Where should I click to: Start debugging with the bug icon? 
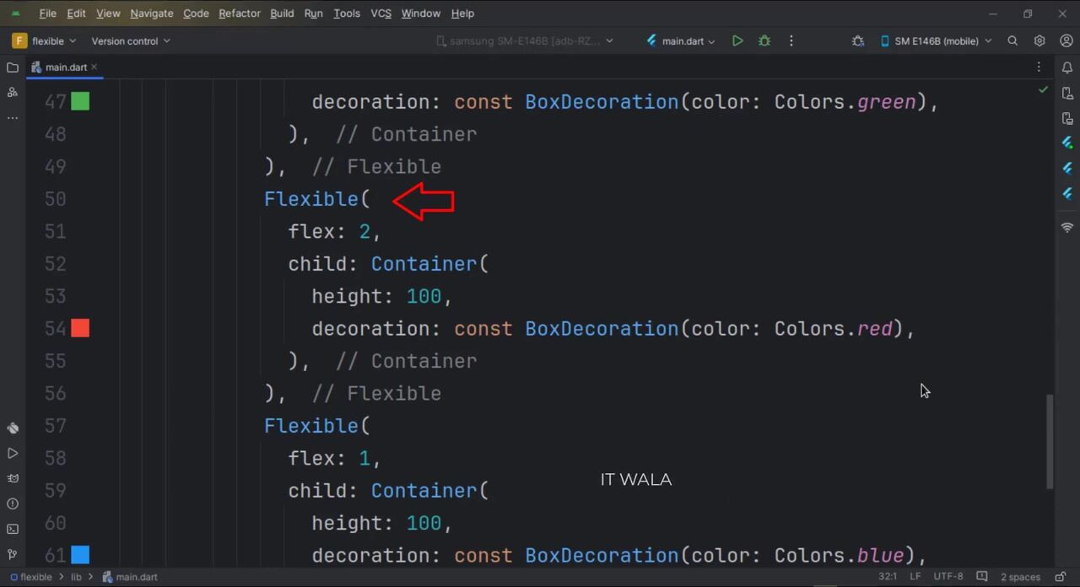764,40
